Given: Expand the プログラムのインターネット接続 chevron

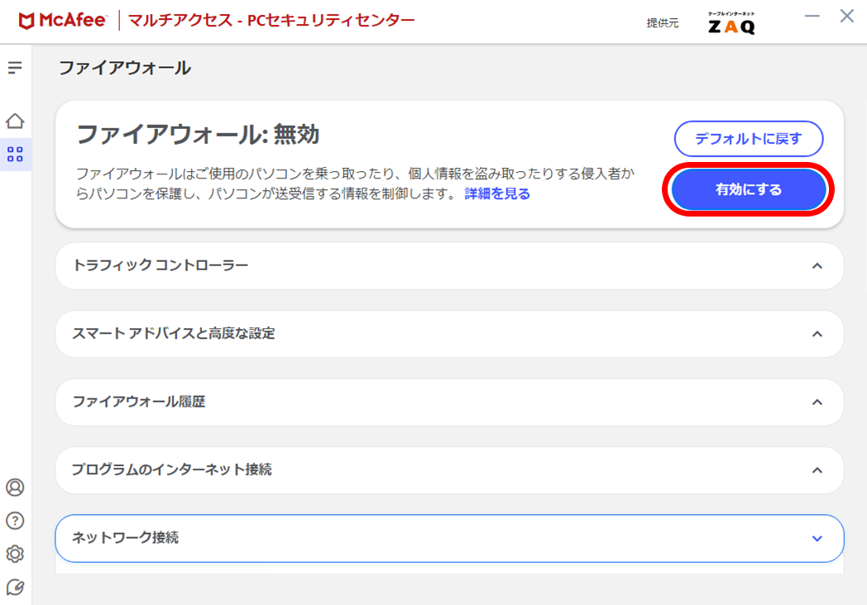Looking at the screenshot, I should [817, 471].
